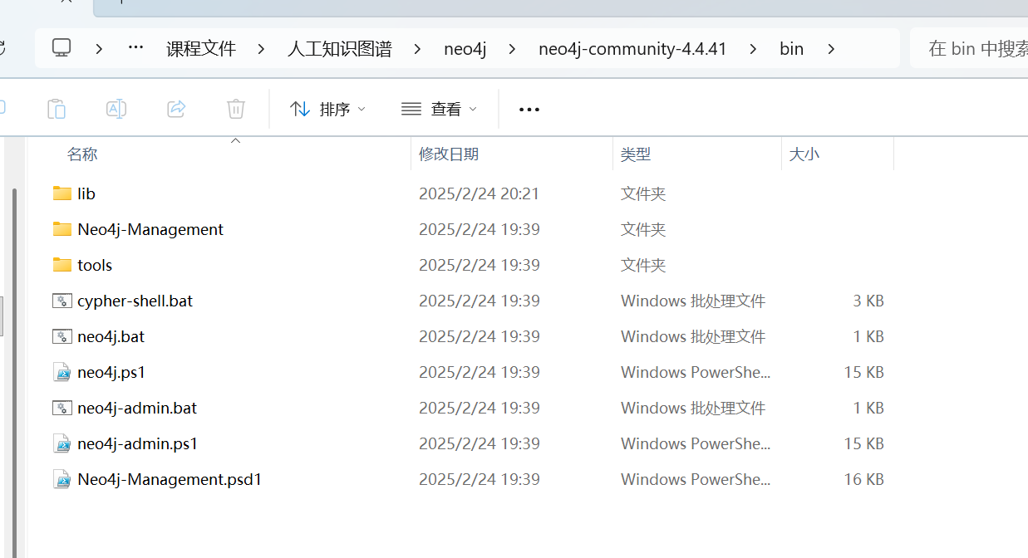
Task: Navigate to neo4j breadcrumb folder
Action: tap(465, 49)
